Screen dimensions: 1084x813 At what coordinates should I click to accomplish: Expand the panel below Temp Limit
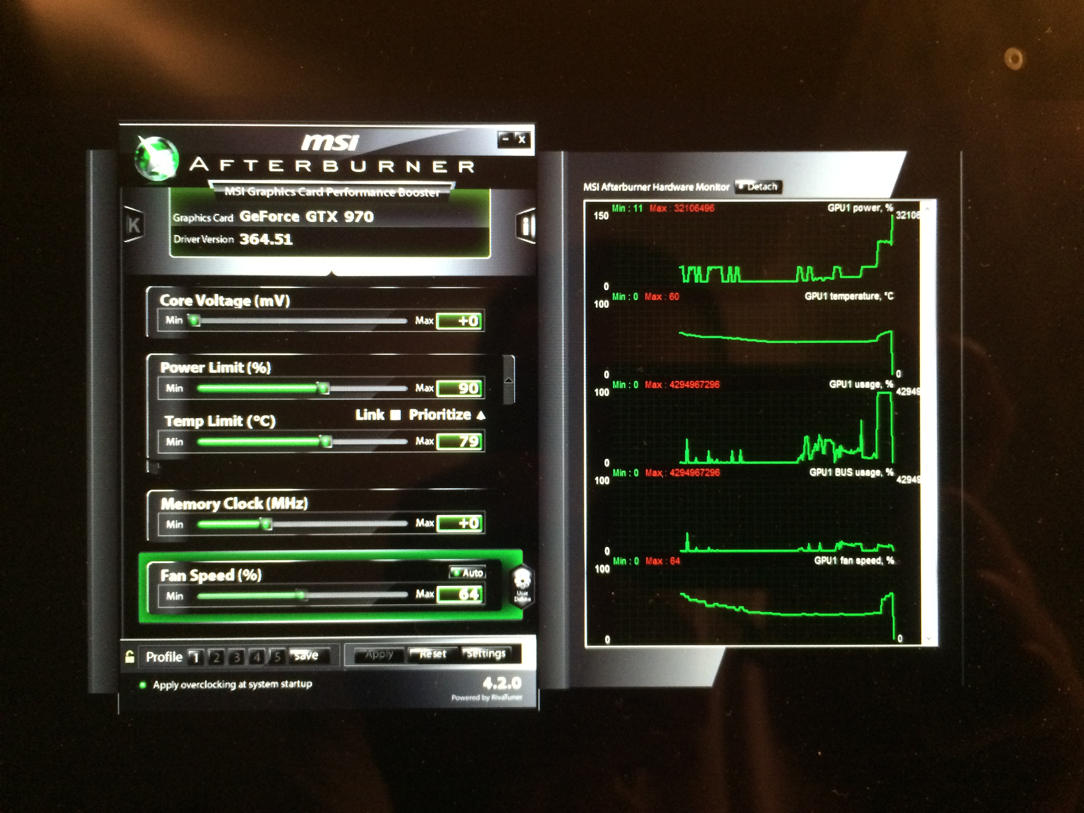click(x=153, y=467)
